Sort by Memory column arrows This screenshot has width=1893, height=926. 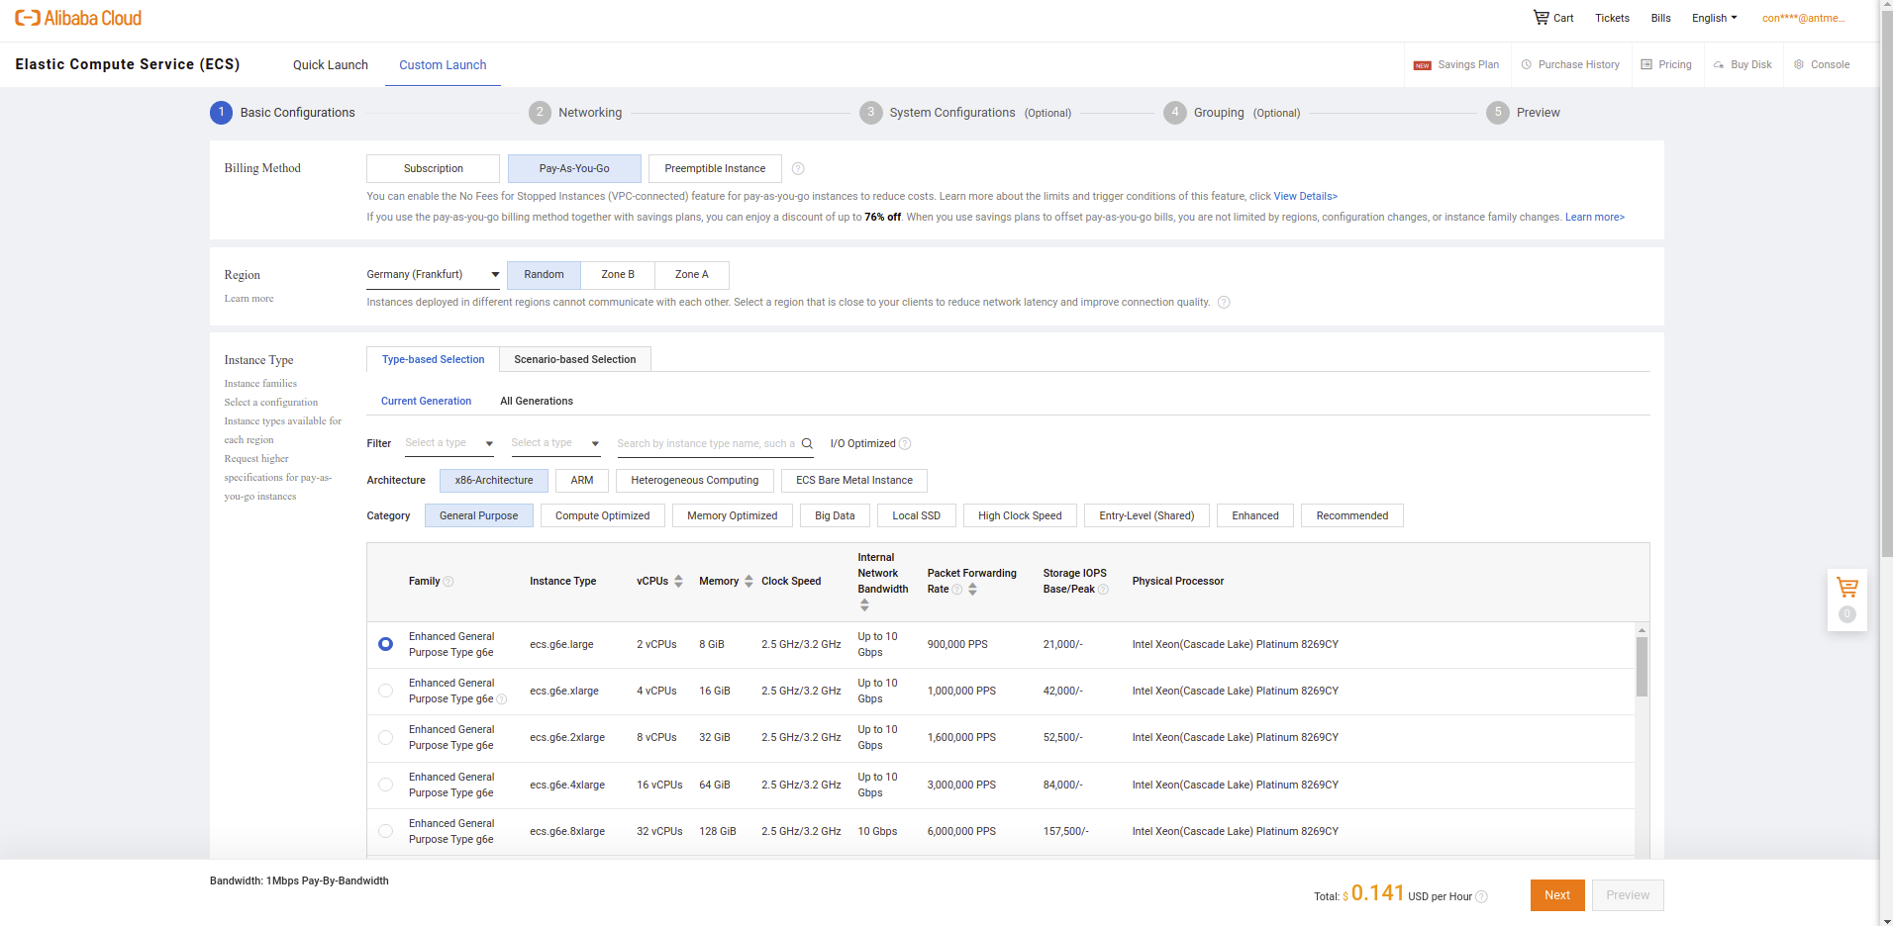point(748,581)
